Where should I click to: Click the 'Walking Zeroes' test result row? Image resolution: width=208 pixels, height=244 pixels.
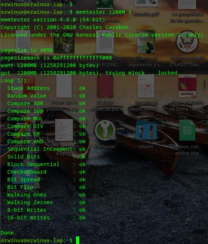pos(47,203)
